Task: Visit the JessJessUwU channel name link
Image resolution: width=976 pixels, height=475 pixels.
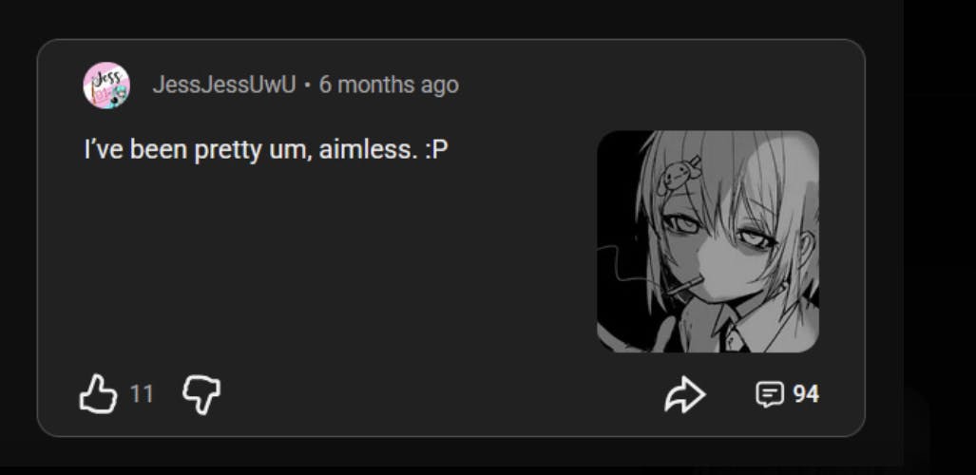Action: (x=224, y=85)
